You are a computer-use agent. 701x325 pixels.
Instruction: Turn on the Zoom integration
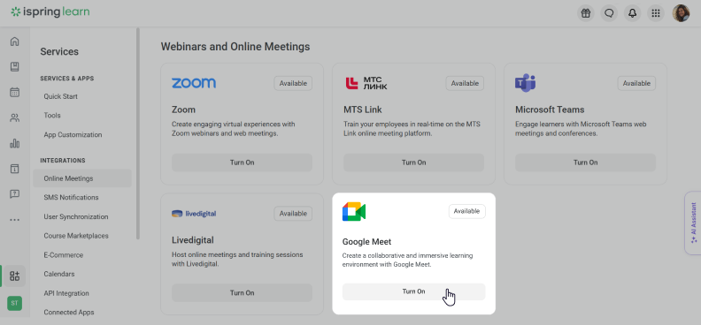click(x=242, y=162)
